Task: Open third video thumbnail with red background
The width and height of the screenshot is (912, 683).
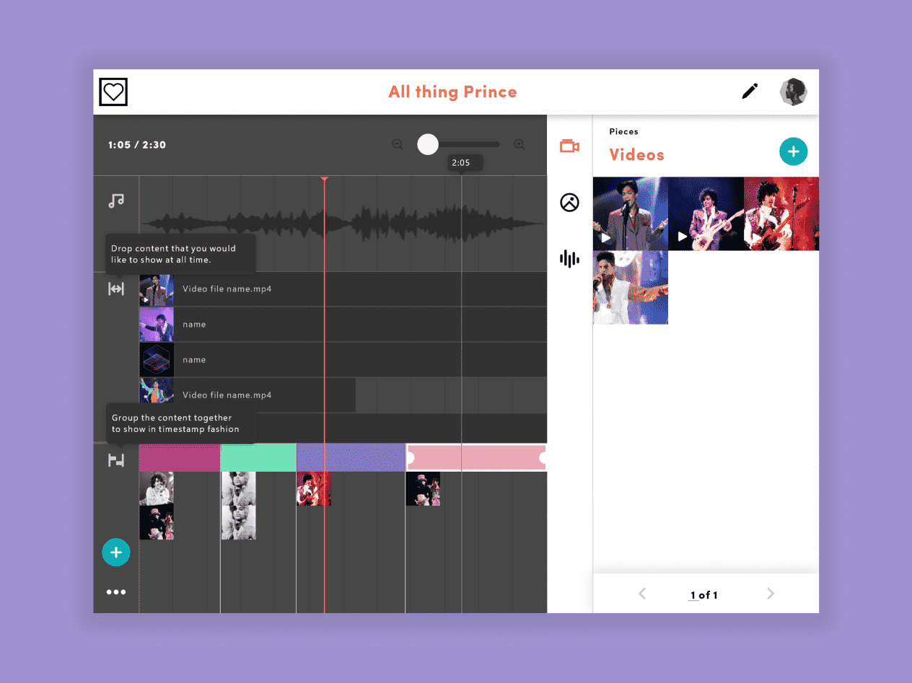Action: [781, 213]
